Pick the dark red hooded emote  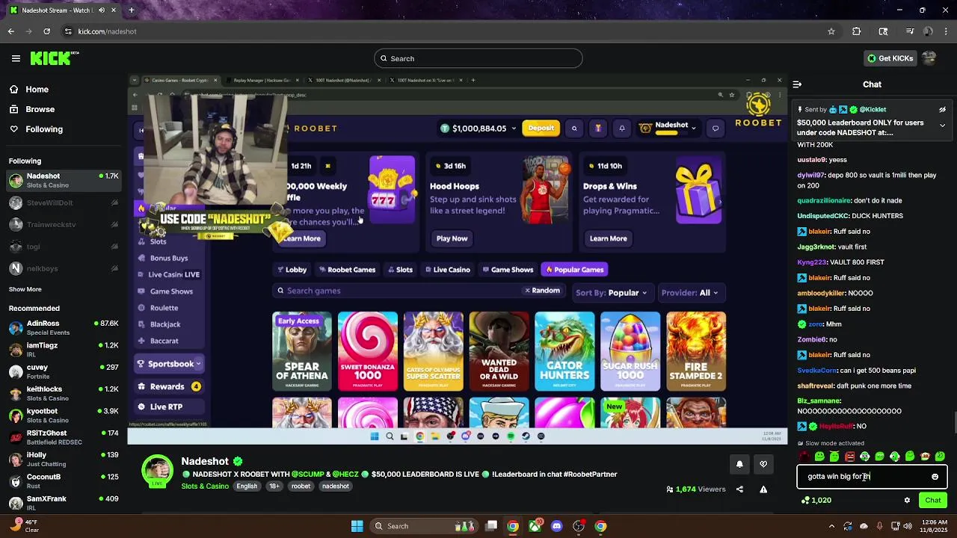[804, 456]
